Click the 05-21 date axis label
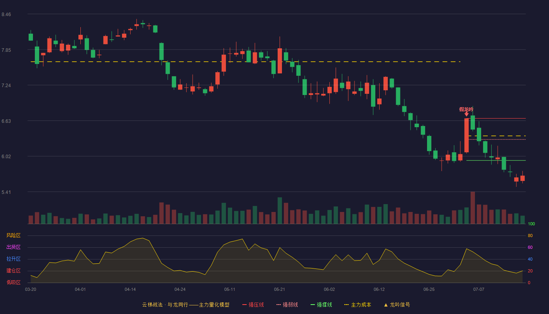 coord(280,289)
